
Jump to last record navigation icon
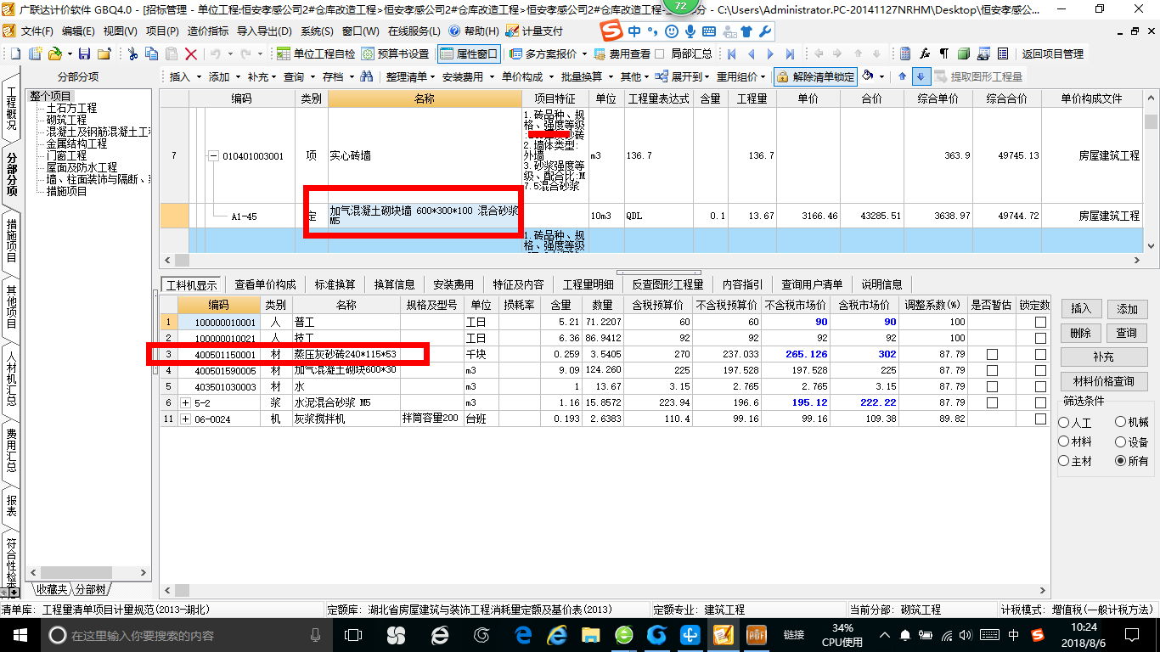pos(791,53)
